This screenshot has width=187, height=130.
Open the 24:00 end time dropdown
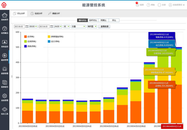(x=58, y=26)
